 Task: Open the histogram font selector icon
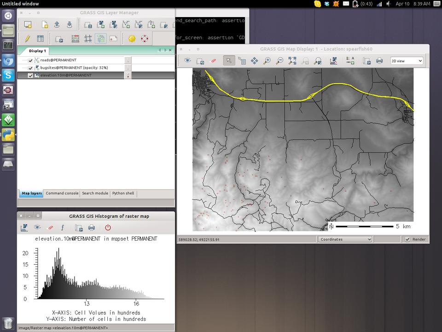pos(63,227)
